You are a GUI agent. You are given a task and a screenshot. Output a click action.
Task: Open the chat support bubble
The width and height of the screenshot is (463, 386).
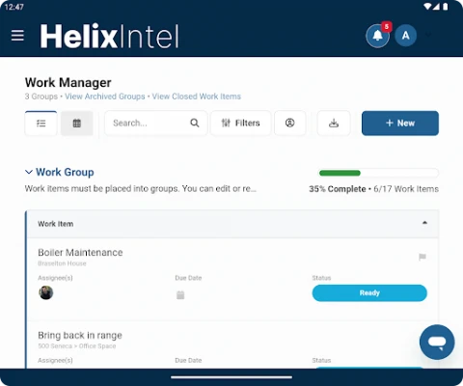[x=437, y=342]
